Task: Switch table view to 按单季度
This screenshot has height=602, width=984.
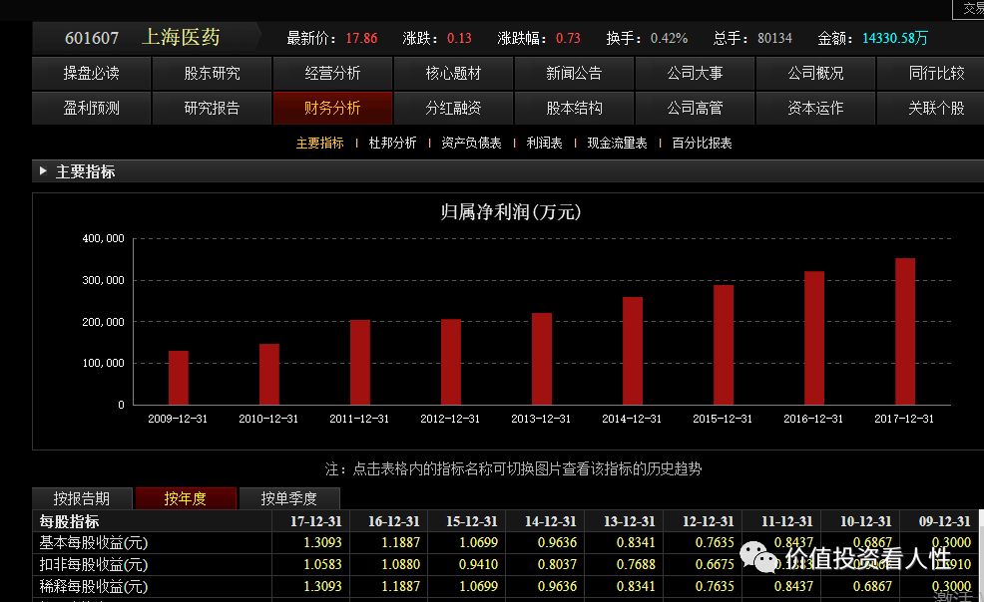Action: coord(289,498)
